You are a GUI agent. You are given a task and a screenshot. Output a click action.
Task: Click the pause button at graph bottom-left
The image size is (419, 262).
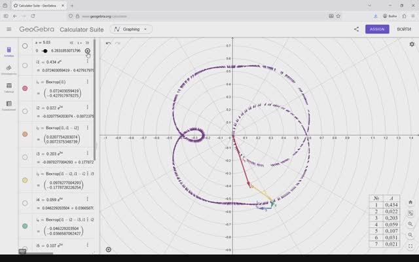[x=108, y=250]
